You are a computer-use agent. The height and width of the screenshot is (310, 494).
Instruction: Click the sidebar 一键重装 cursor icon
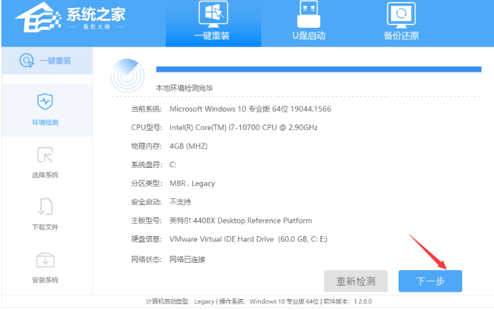[27, 60]
